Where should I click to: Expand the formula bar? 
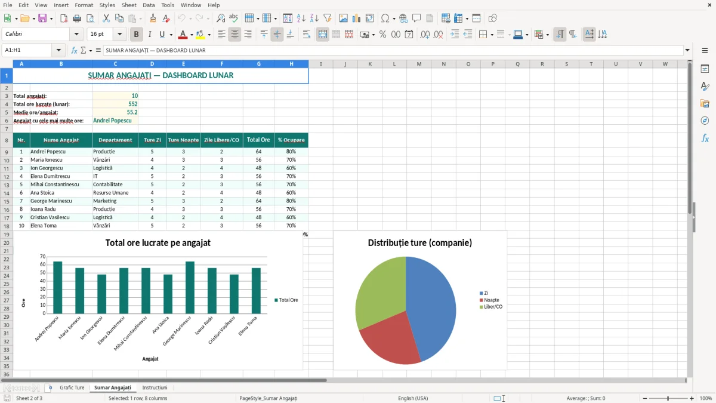point(687,50)
